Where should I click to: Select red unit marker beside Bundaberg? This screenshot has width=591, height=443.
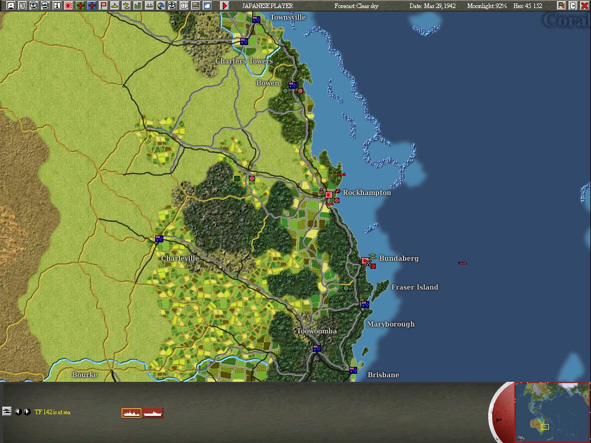(x=373, y=266)
